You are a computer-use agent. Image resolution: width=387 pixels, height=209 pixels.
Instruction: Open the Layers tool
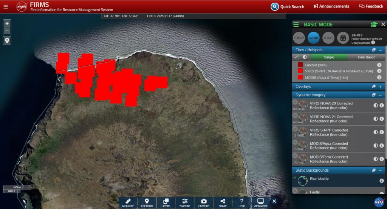(166, 203)
